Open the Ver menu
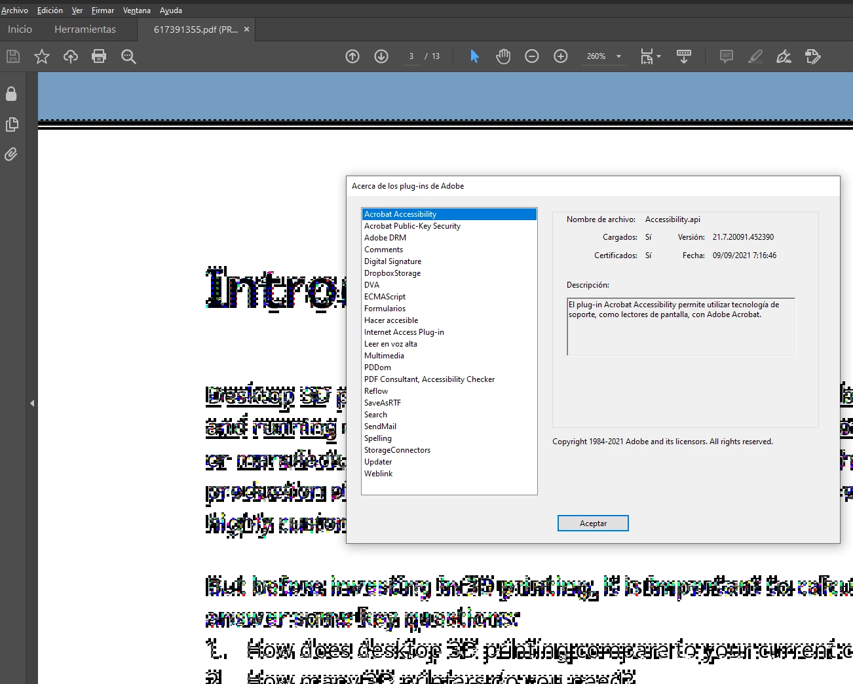The width and height of the screenshot is (853, 684). (x=77, y=10)
